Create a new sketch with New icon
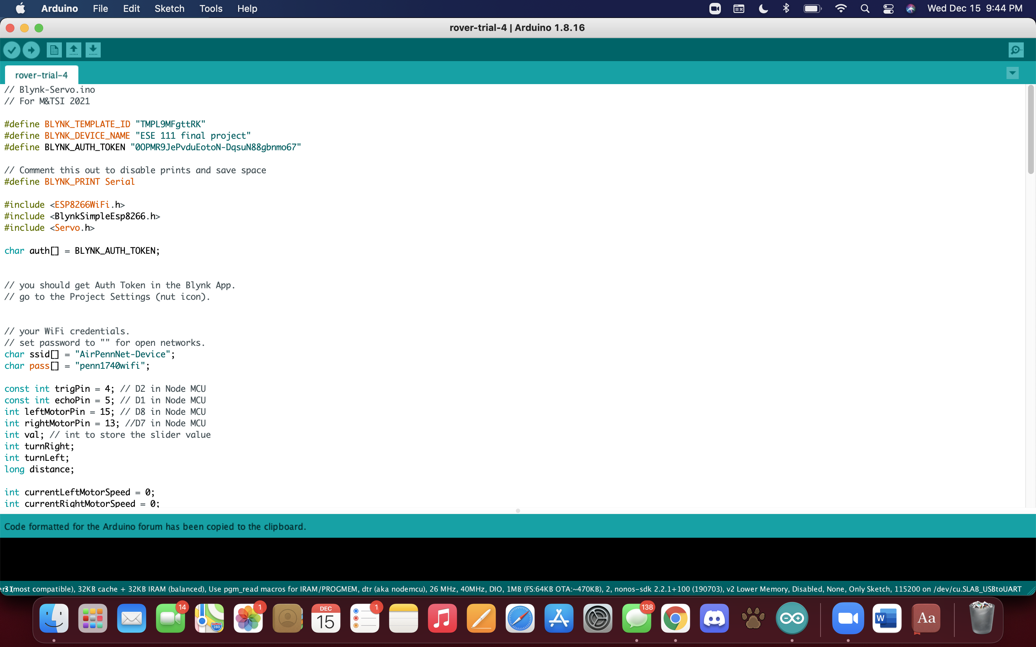The width and height of the screenshot is (1036, 647). coord(54,50)
